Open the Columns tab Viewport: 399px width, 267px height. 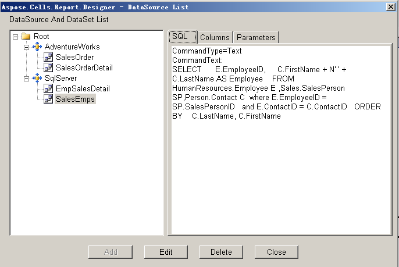pyautogui.click(x=215, y=37)
